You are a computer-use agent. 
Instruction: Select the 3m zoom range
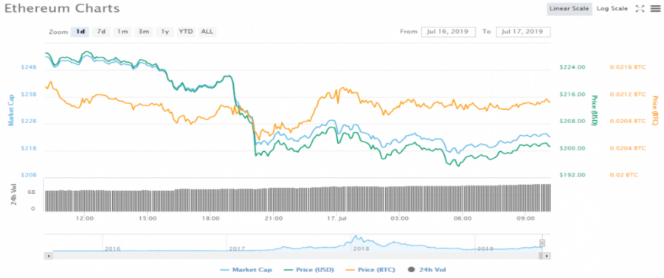pyautogui.click(x=144, y=32)
